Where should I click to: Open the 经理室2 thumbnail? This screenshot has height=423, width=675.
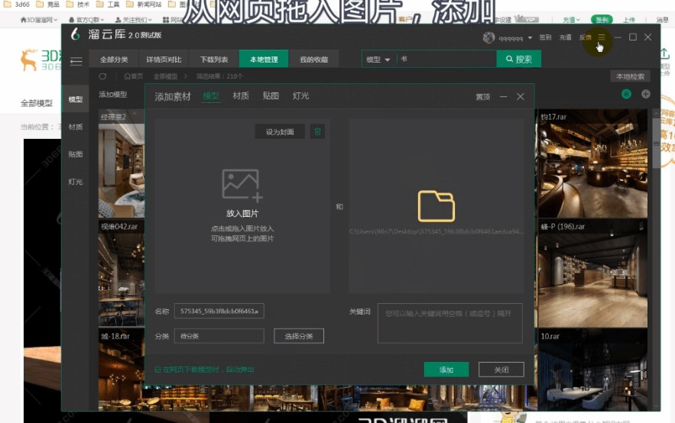tap(122, 163)
